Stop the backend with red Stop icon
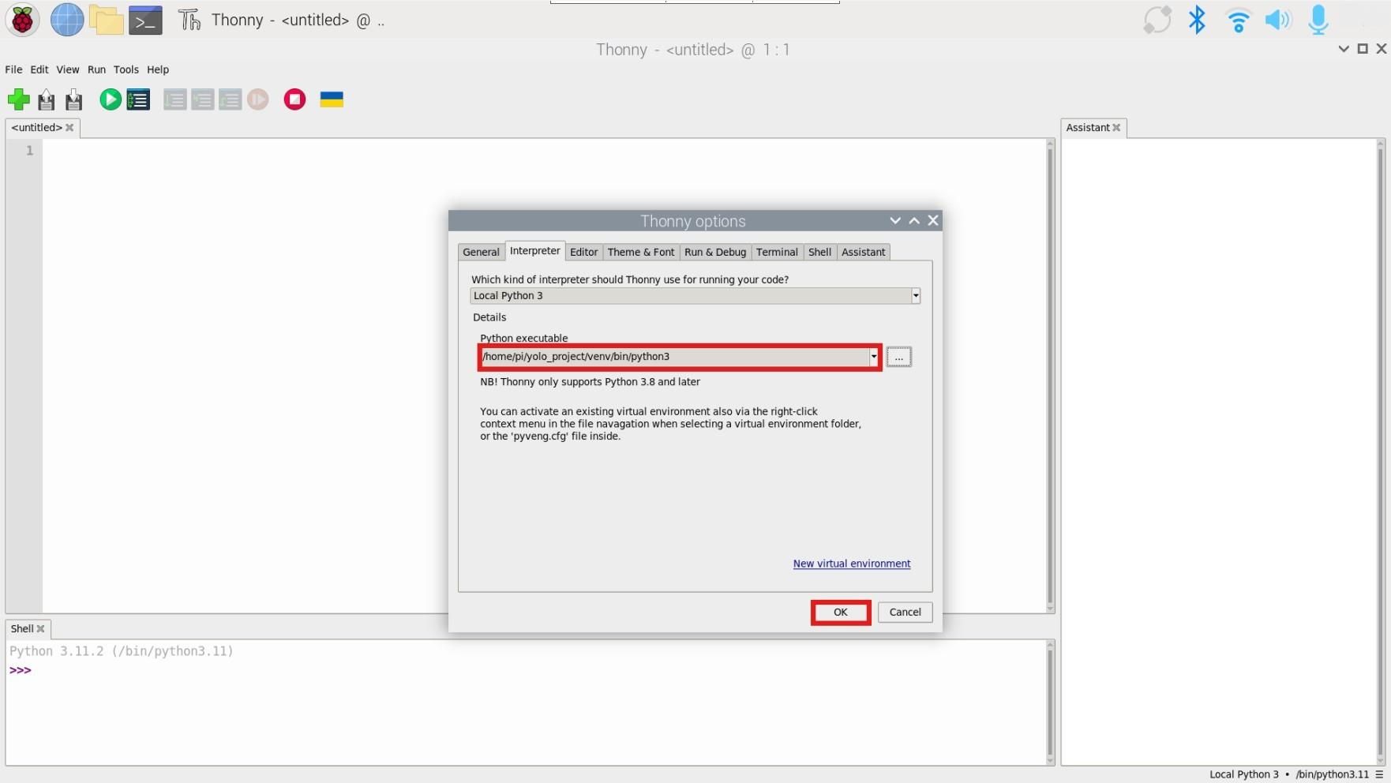1391x783 pixels. pyautogui.click(x=294, y=99)
